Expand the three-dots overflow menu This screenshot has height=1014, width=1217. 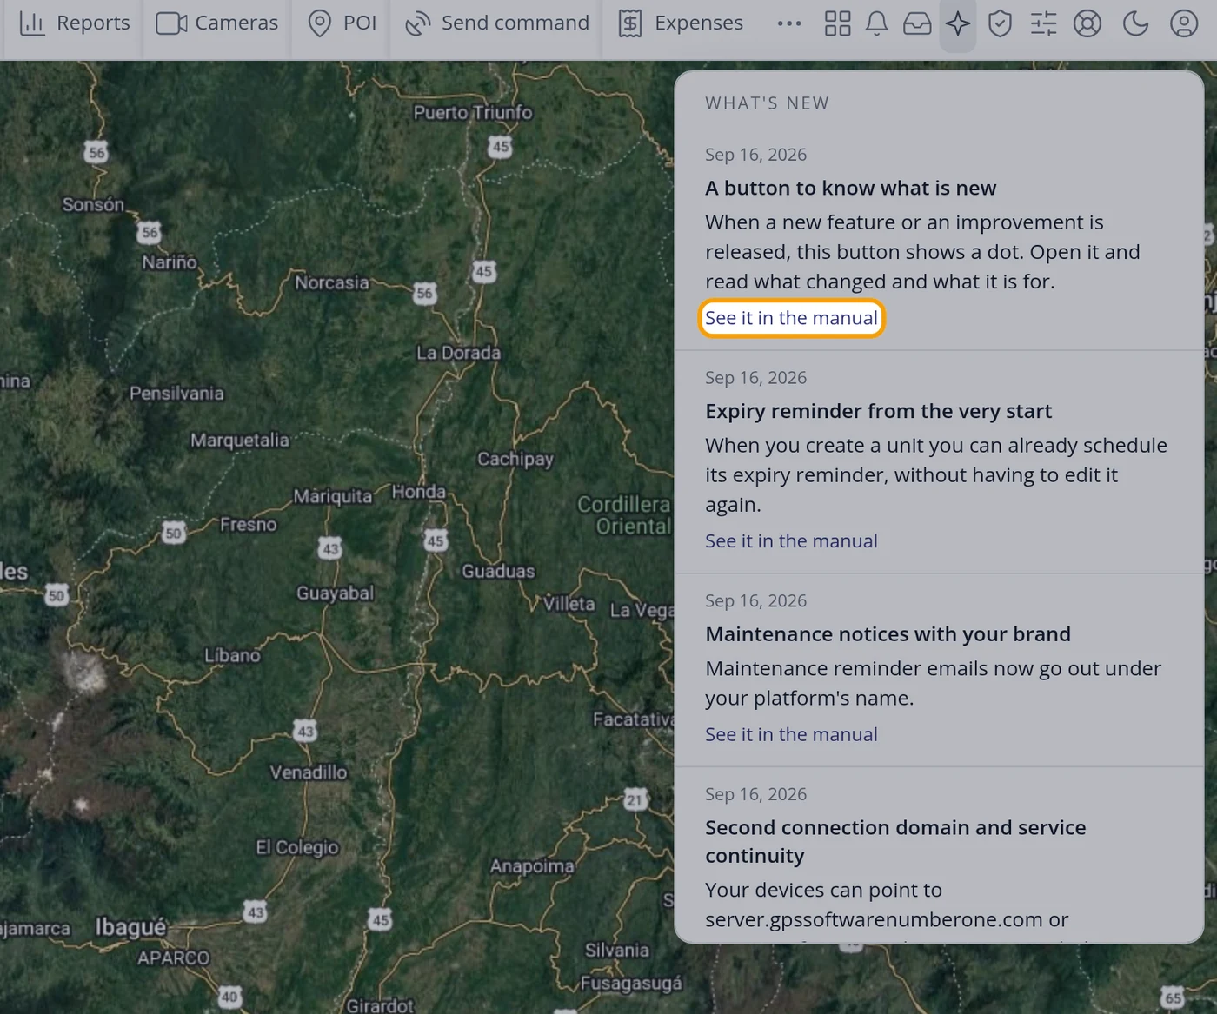click(789, 23)
